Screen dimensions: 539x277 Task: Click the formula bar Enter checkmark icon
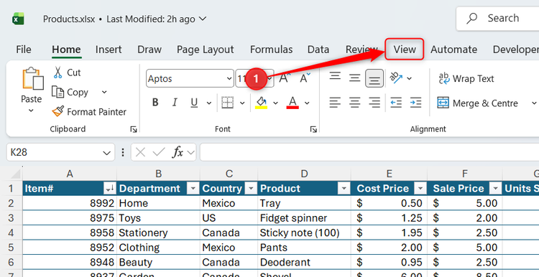coord(159,152)
